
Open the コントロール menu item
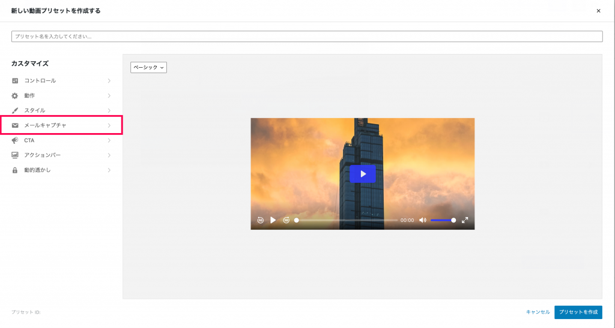click(x=62, y=80)
